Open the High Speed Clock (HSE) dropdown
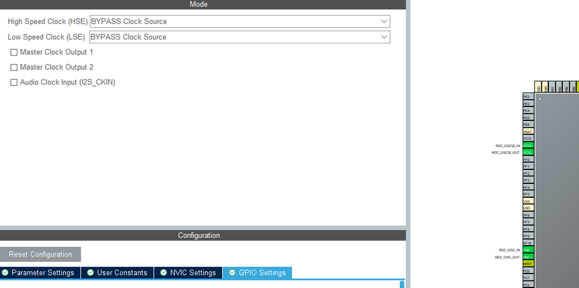The image size is (579, 288). [239, 21]
